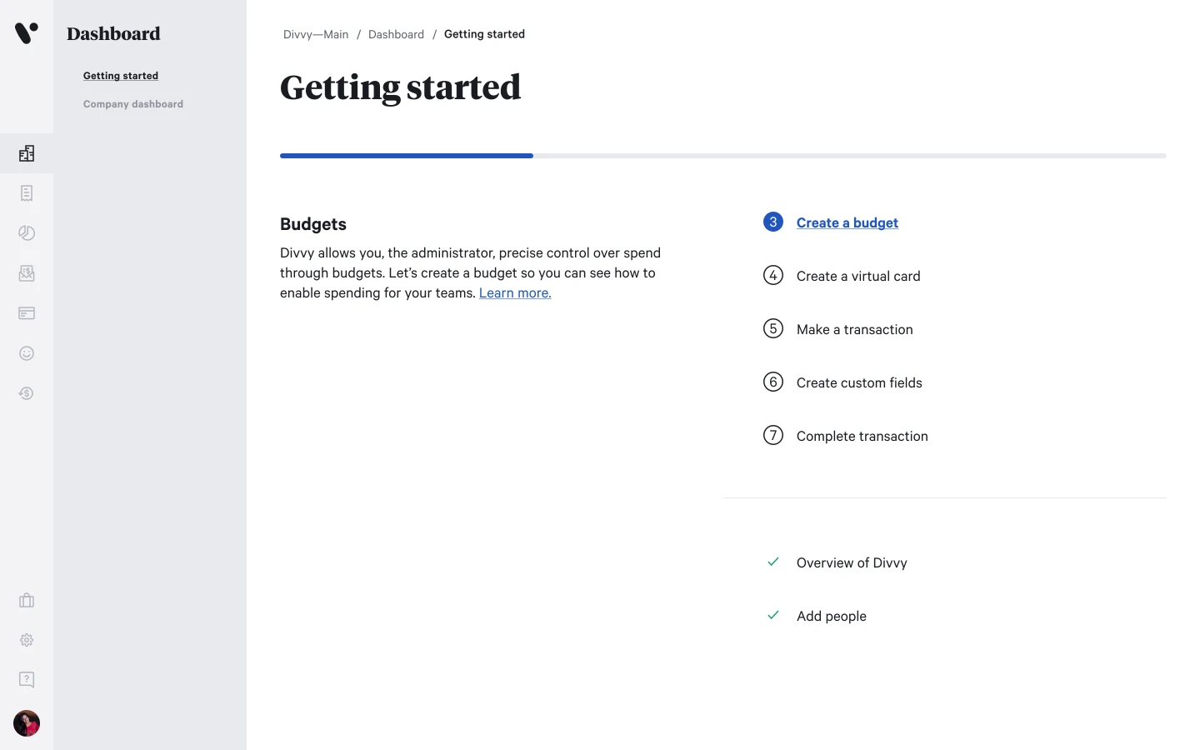Select completed Overview of Divvy step

(x=852, y=562)
